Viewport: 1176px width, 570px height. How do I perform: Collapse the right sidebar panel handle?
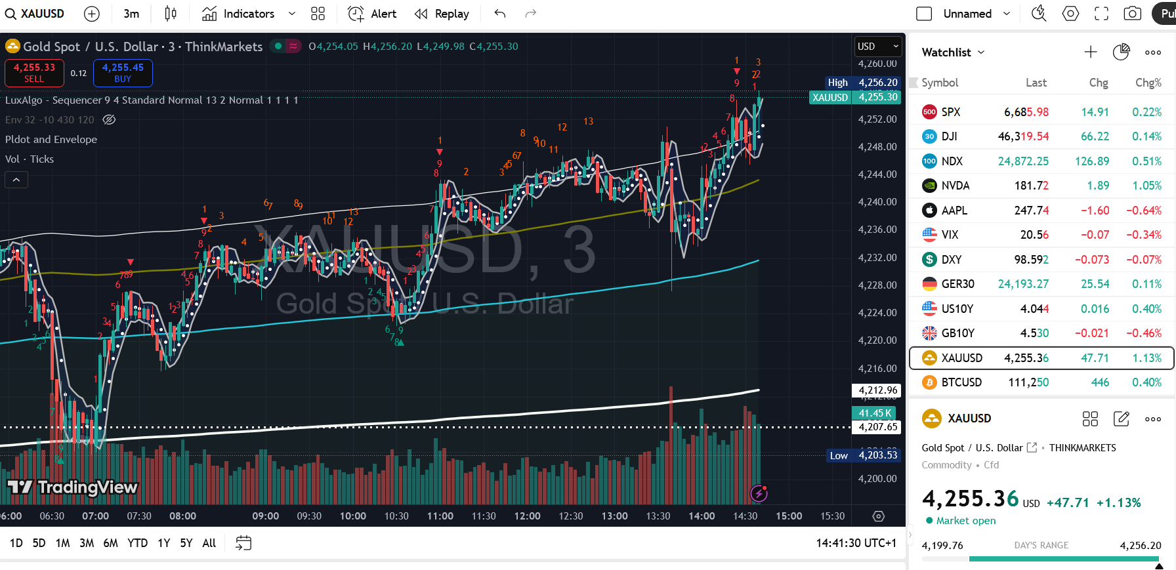pyautogui.click(x=910, y=535)
